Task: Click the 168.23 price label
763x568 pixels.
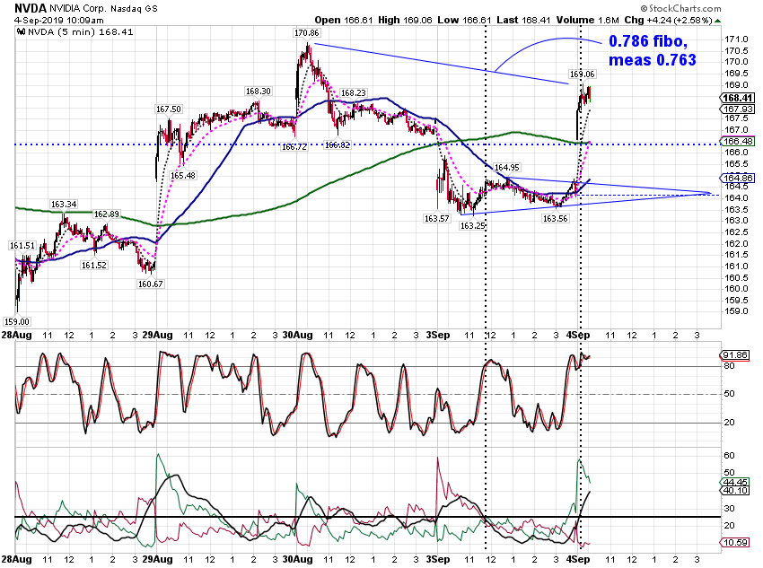Action: coord(354,93)
